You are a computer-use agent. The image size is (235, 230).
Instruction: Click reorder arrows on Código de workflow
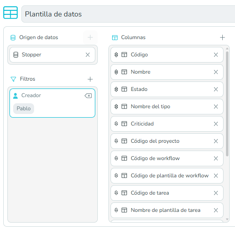(x=116, y=158)
